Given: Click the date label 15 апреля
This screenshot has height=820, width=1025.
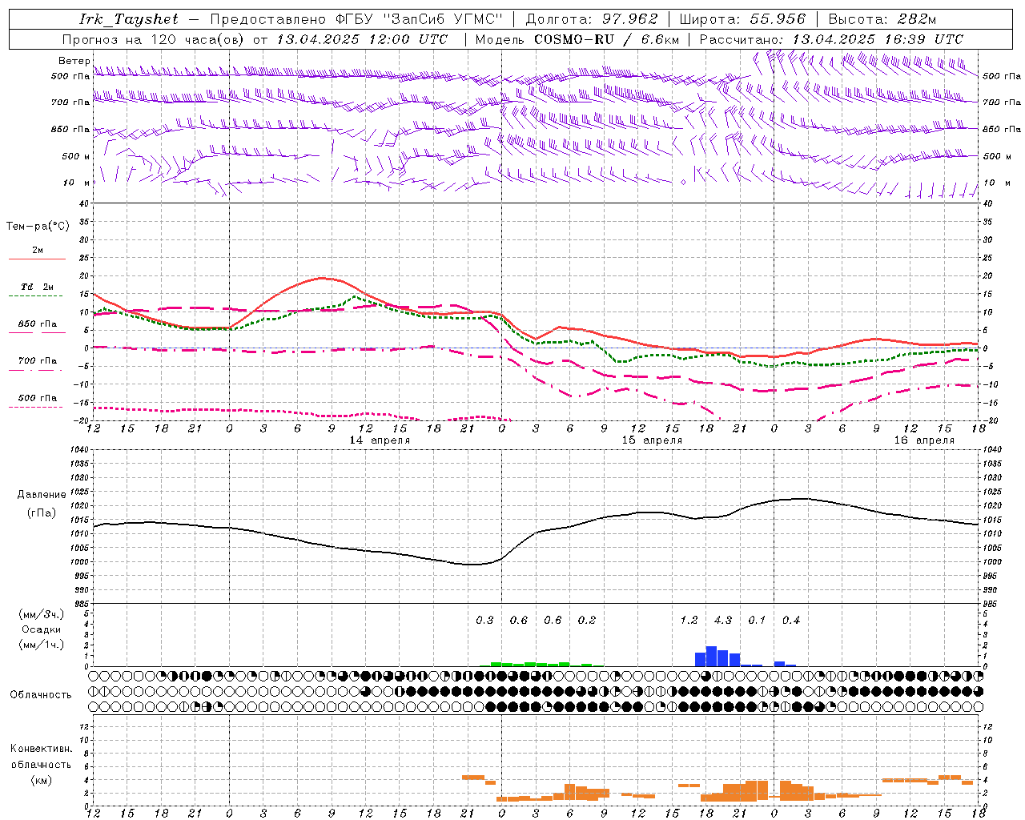Looking at the screenshot, I should (652, 440).
